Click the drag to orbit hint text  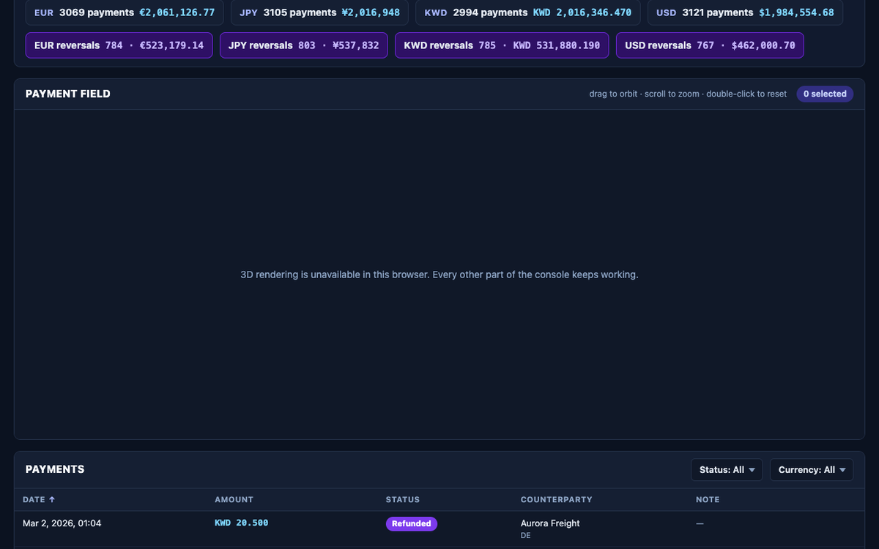tap(688, 94)
